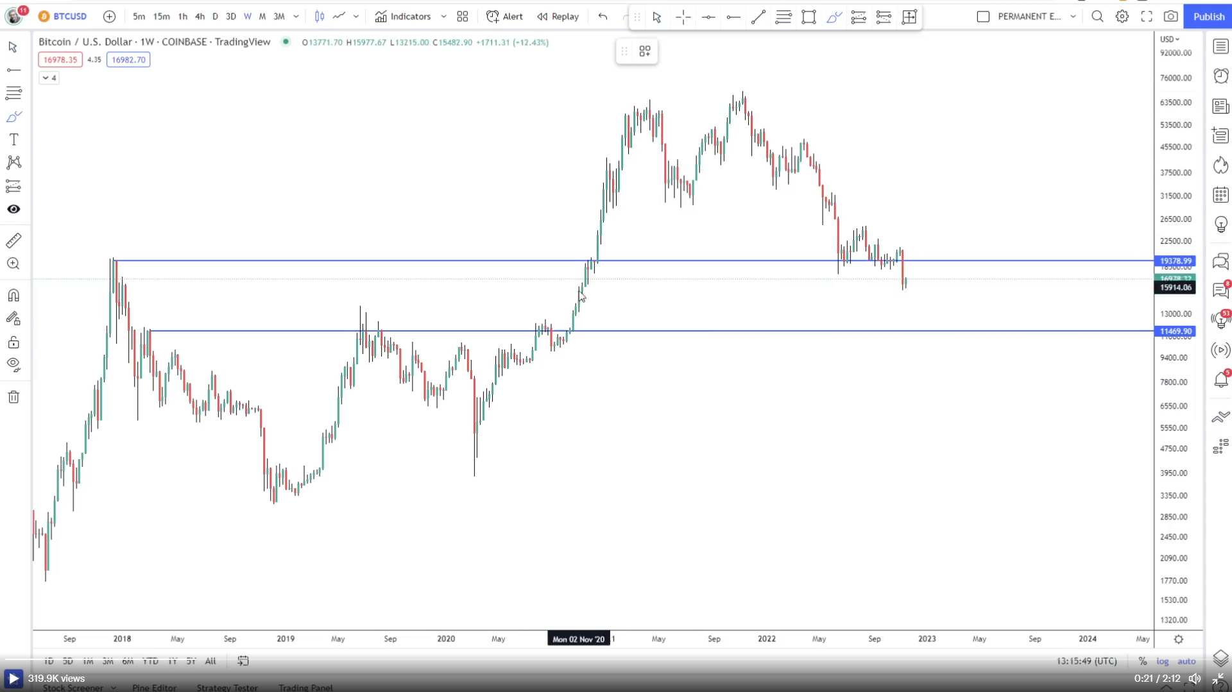This screenshot has height=692, width=1232.
Task: Toggle Hide All Drawings eye icon
Action: (13, 365)
